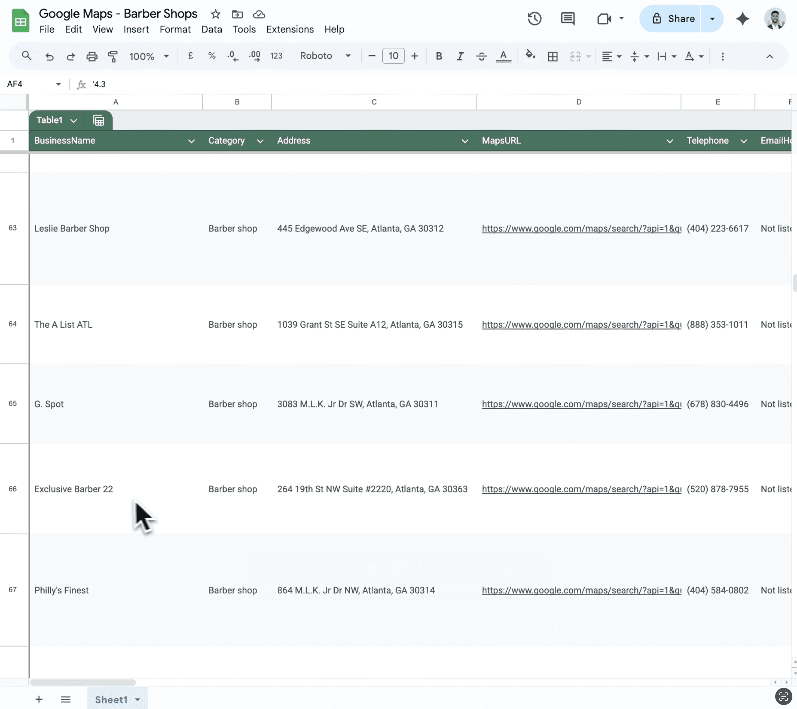The image size is (797, 709).
Task: Click the borders grid icon
Action: [552, 56]
